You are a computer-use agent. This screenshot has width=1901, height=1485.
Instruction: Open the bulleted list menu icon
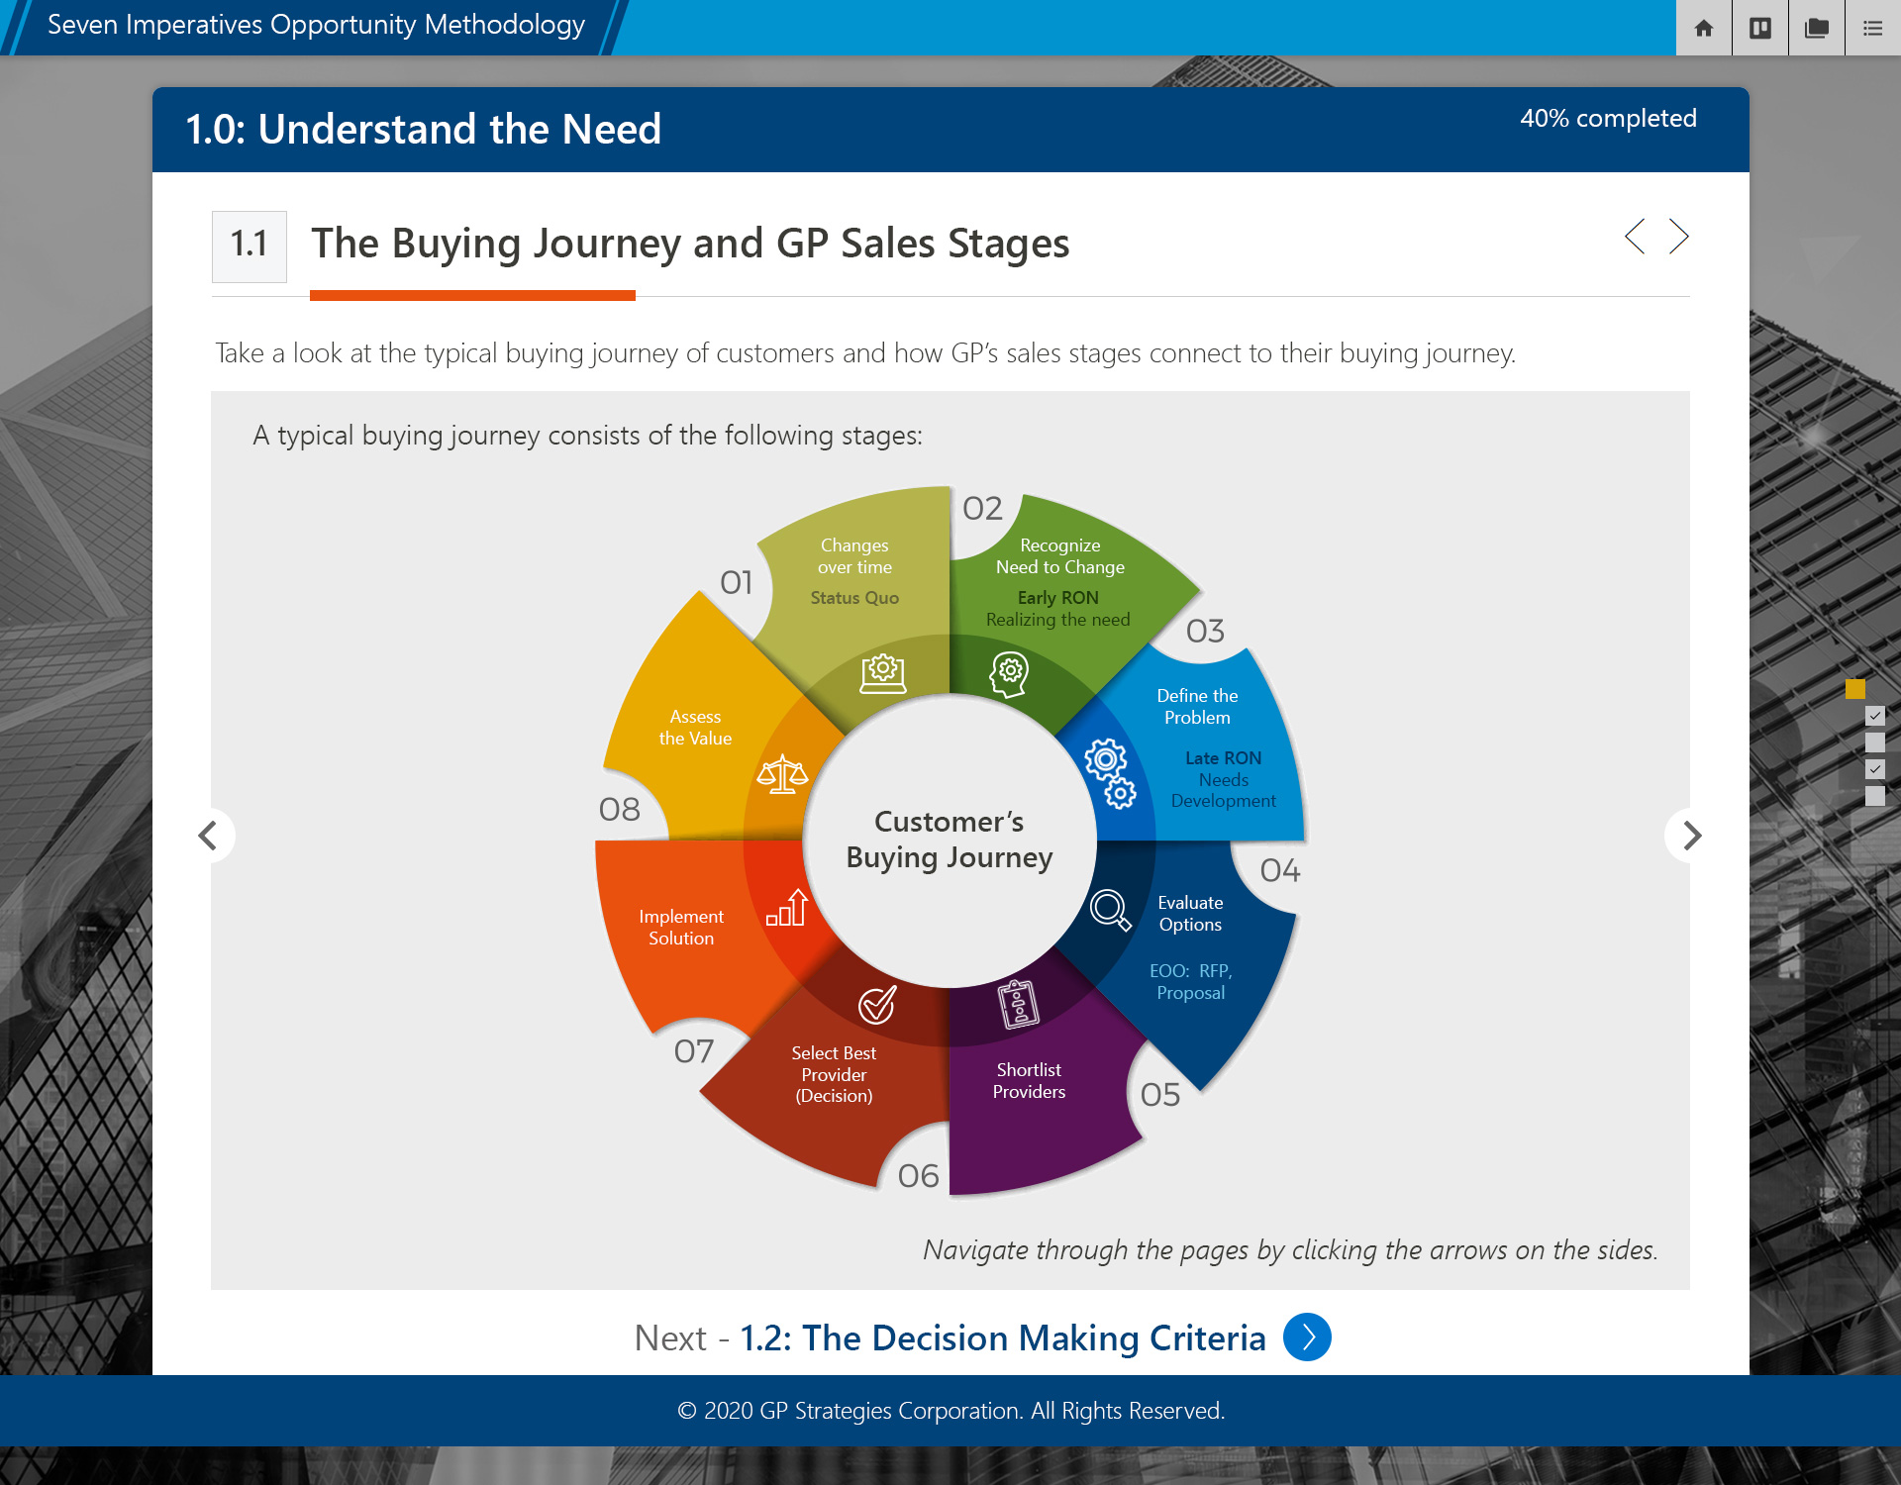coord(1872,28)
